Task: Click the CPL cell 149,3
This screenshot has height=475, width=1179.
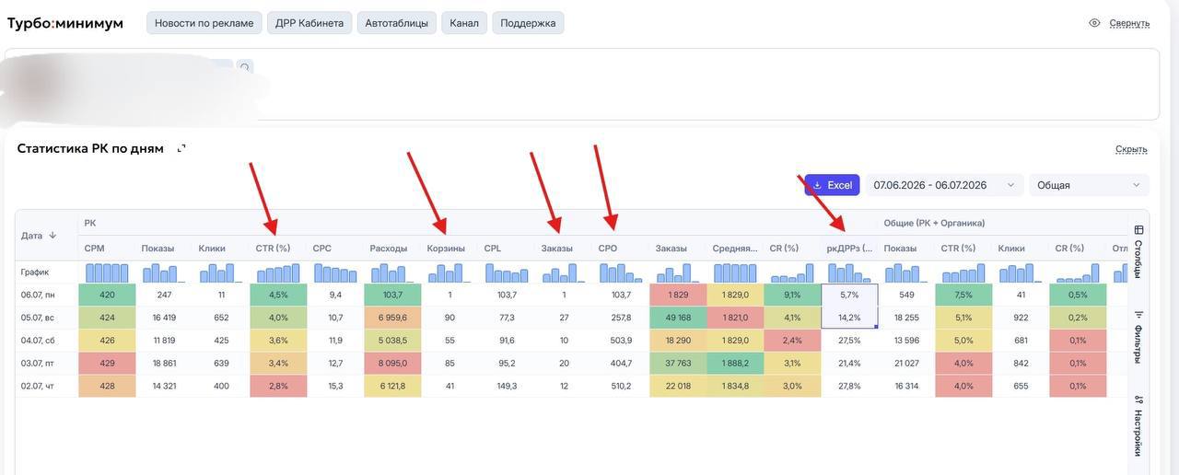Action: tap(507, 386)
